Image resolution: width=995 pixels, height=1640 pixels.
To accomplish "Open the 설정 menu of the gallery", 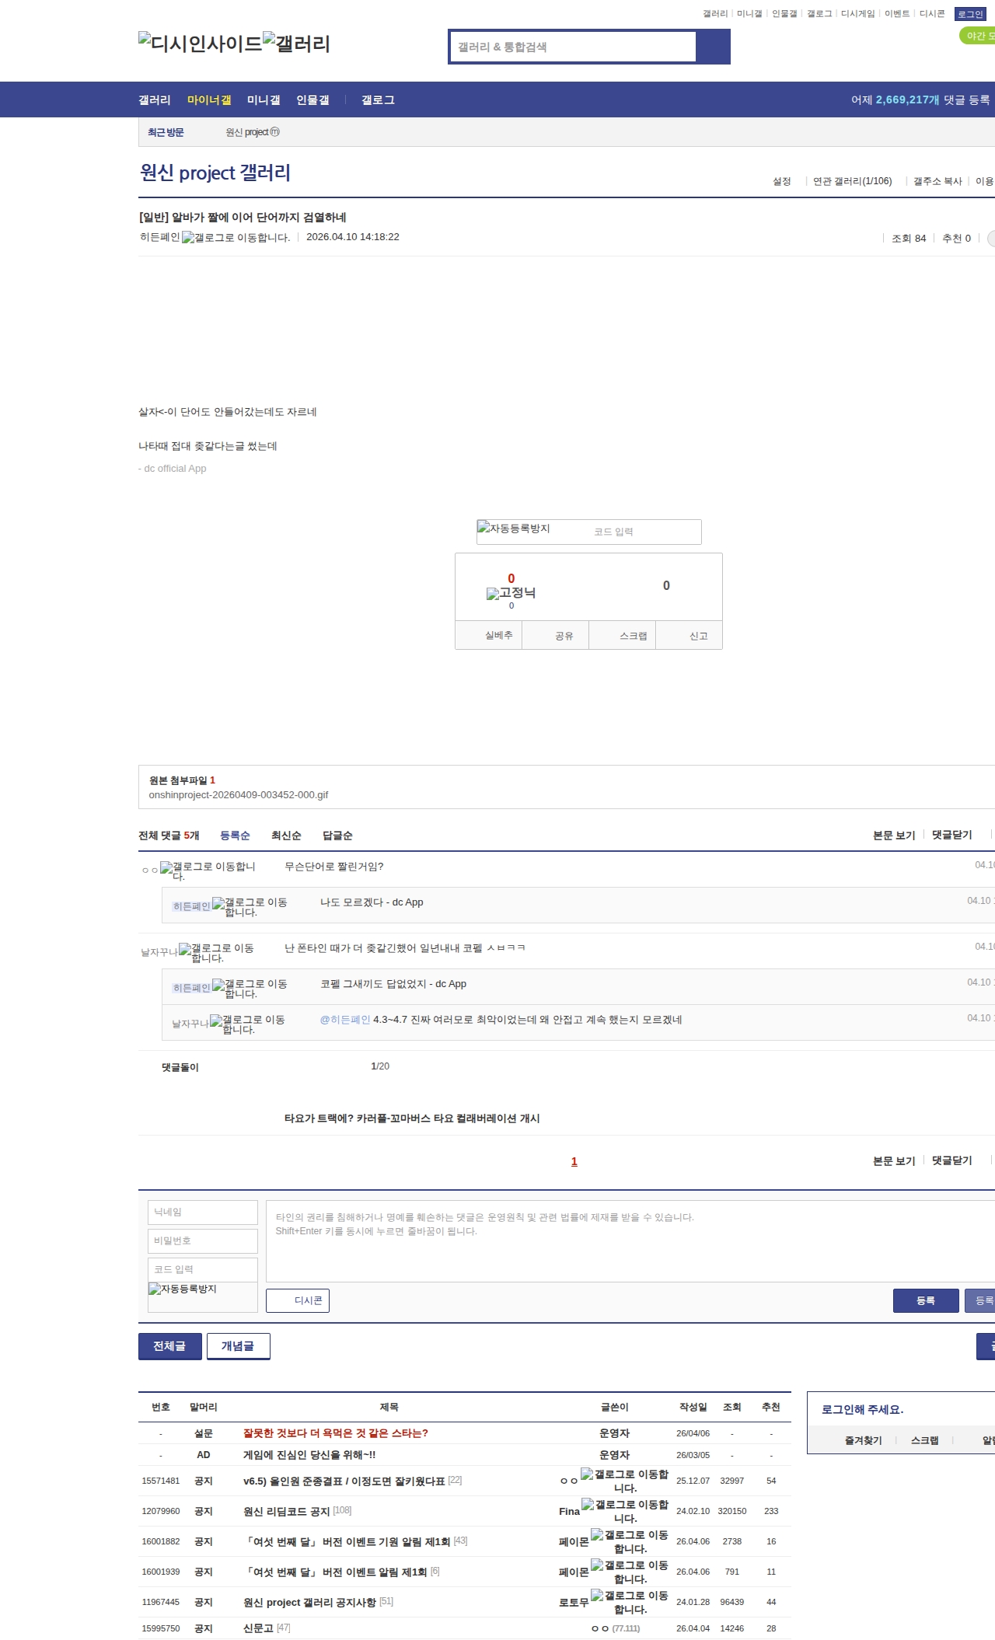I will coord(781,181).
